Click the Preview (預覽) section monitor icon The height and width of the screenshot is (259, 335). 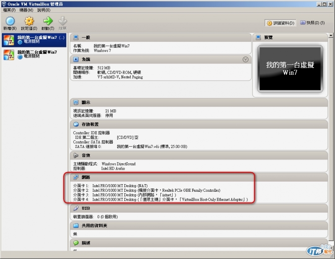tap(258, 38)
